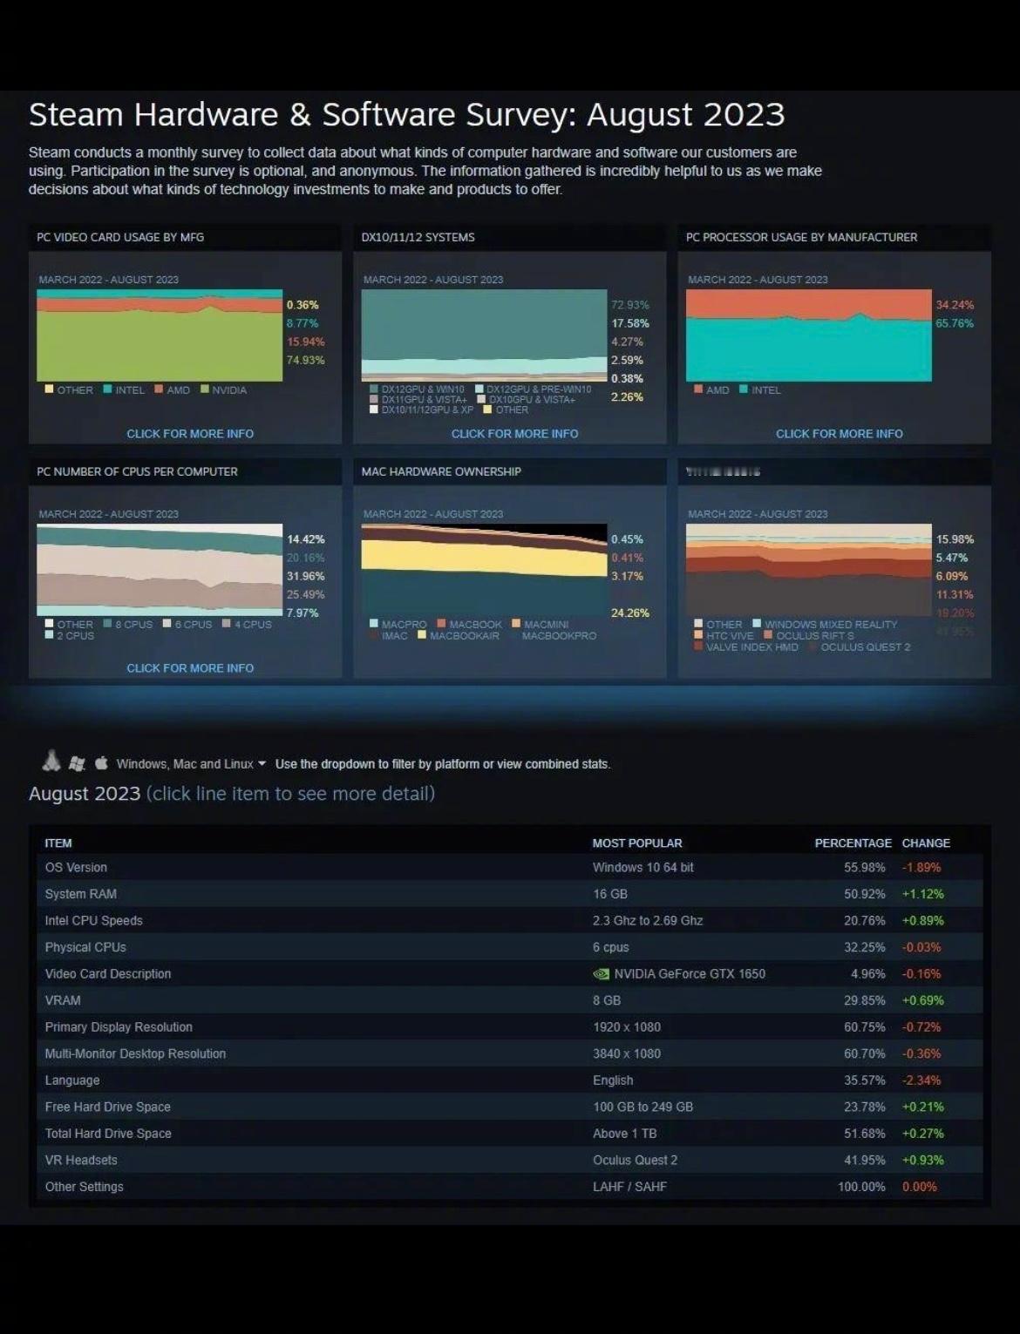Viewport: 1020px width, 1334px height.
Task: Click MAC HARDWARE OWNERSHIP header
Action: click(441, 471)
